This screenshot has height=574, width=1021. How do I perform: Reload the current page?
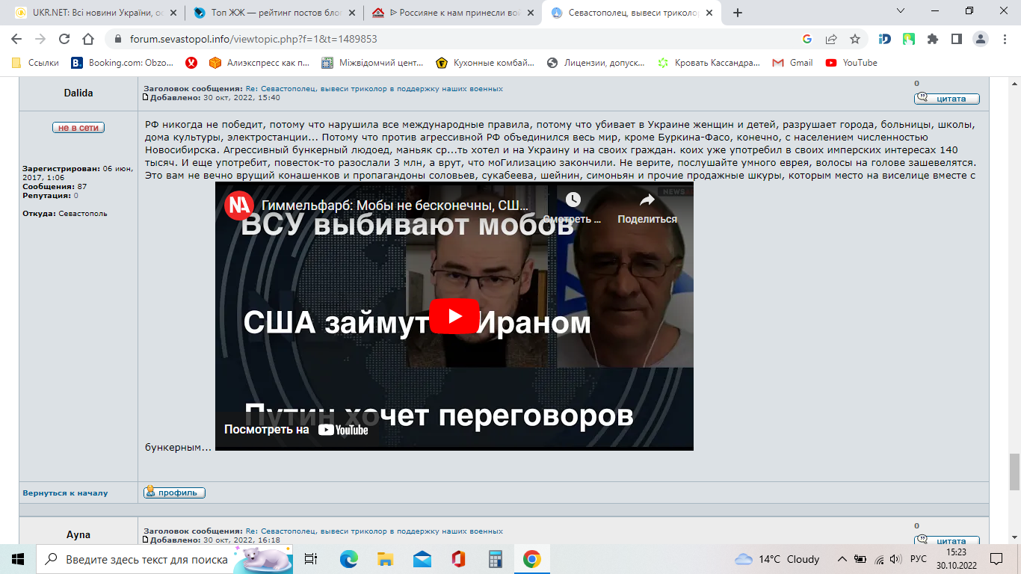(x=64, y=39)
